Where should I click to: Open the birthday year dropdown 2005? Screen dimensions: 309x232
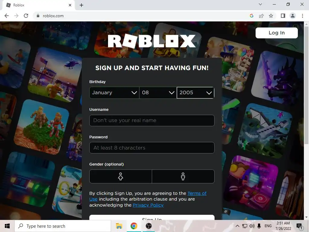click(x=196, y=93)
